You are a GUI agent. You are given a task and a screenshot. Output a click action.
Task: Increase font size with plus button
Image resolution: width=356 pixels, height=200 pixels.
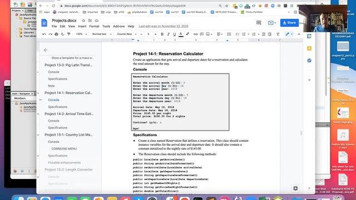(156, 34)
